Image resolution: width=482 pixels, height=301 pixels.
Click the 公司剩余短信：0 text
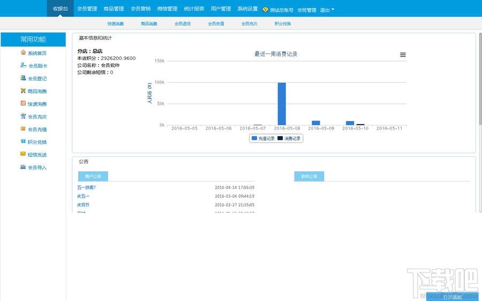click(x=95, y=72)
